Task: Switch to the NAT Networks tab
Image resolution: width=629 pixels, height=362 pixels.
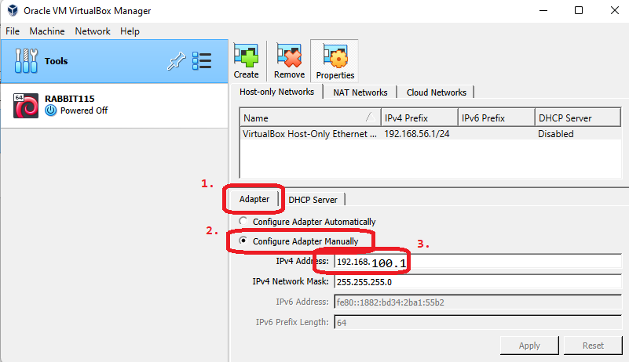Action: 360,92
